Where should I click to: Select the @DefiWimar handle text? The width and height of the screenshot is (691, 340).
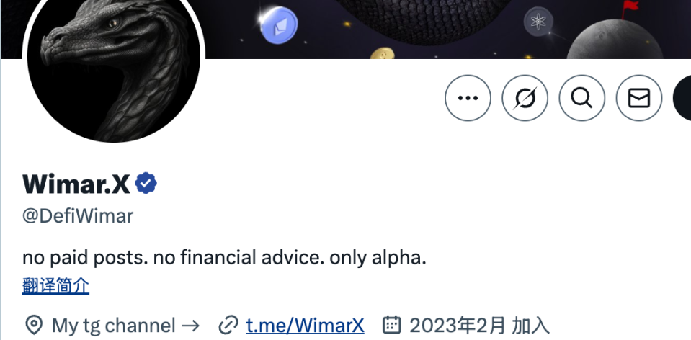pos(78,216)
